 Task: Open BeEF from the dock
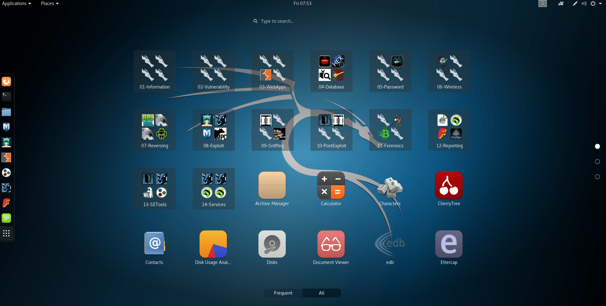[x=6, y=188]
